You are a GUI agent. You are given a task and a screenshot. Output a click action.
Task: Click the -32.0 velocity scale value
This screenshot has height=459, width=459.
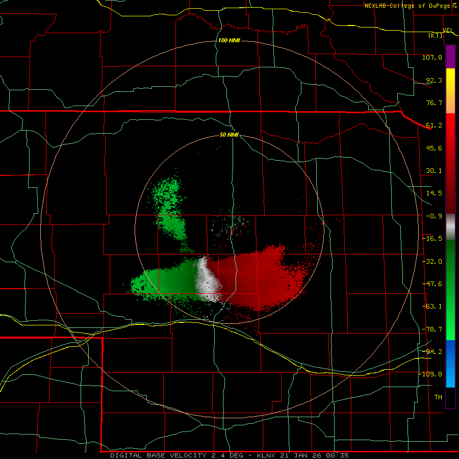pyautogui.click(x=432, y=262)
